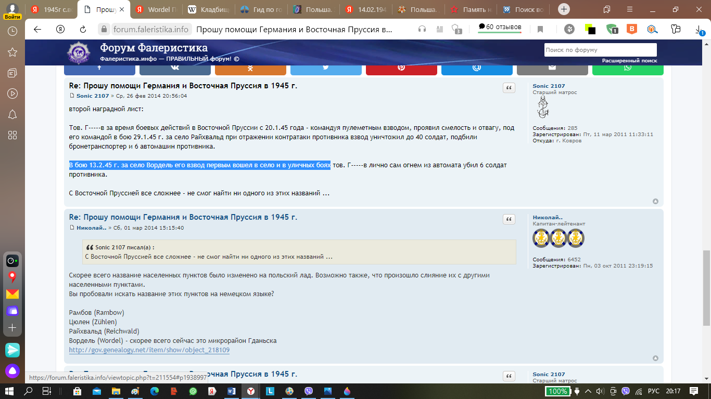This screenshot has height=399, width=711.
Task: Open the genealogy.net object_218109 link
Action: click(x=149, y=350)
